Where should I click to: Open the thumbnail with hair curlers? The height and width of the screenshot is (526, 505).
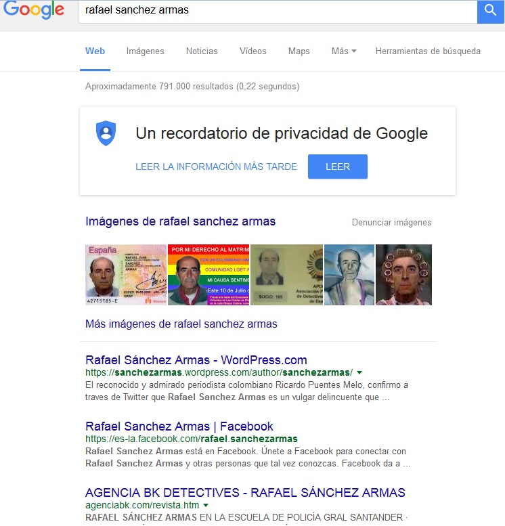pos(403,275)
